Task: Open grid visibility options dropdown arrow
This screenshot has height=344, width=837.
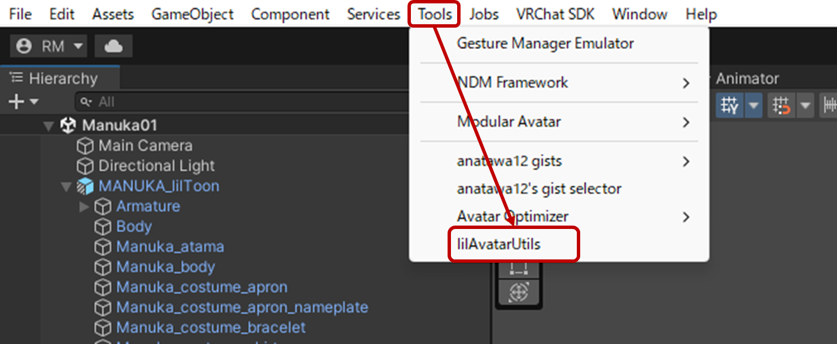Action: (753, 105)
